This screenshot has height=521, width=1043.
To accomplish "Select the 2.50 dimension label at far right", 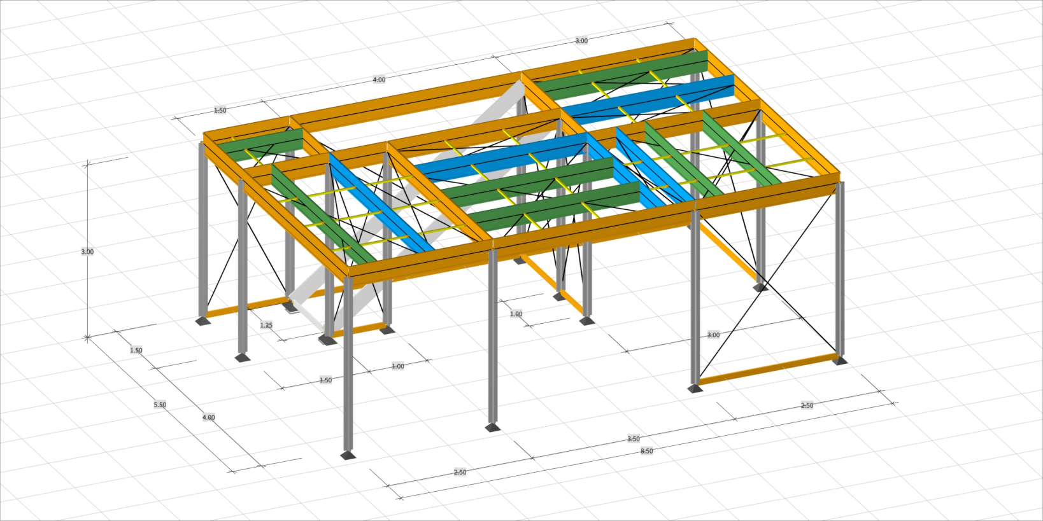I will [x=807, y=405].
